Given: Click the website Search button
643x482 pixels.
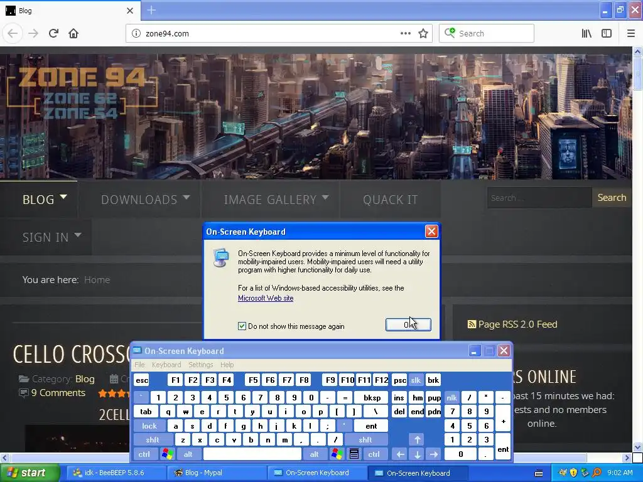Looking at the screenshot, I should 612,198.
